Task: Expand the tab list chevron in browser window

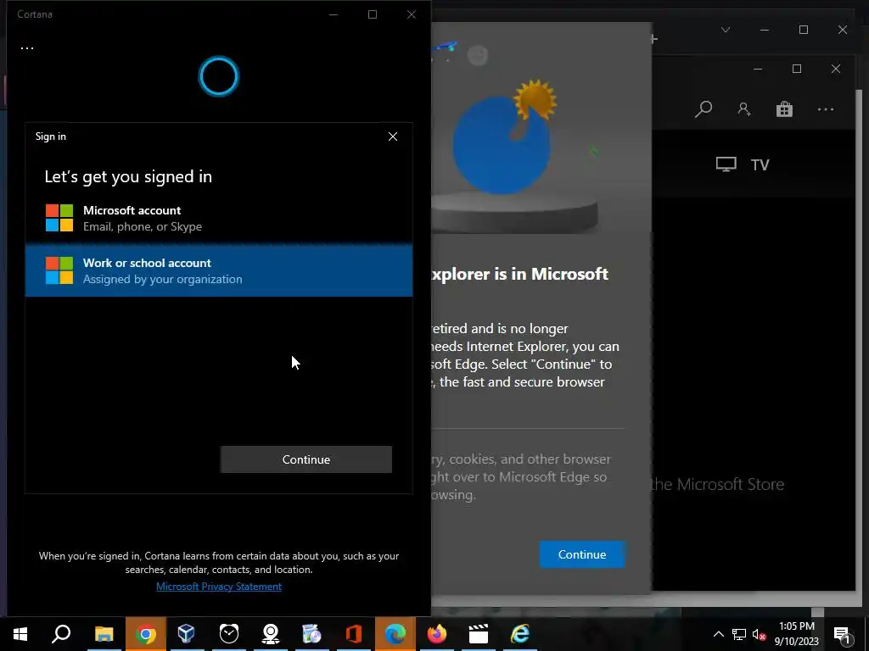Action: [x=725, y=30]
